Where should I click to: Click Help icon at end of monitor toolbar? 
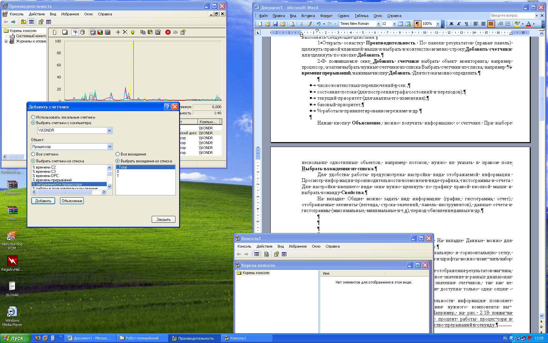click(x=183, y=32)
